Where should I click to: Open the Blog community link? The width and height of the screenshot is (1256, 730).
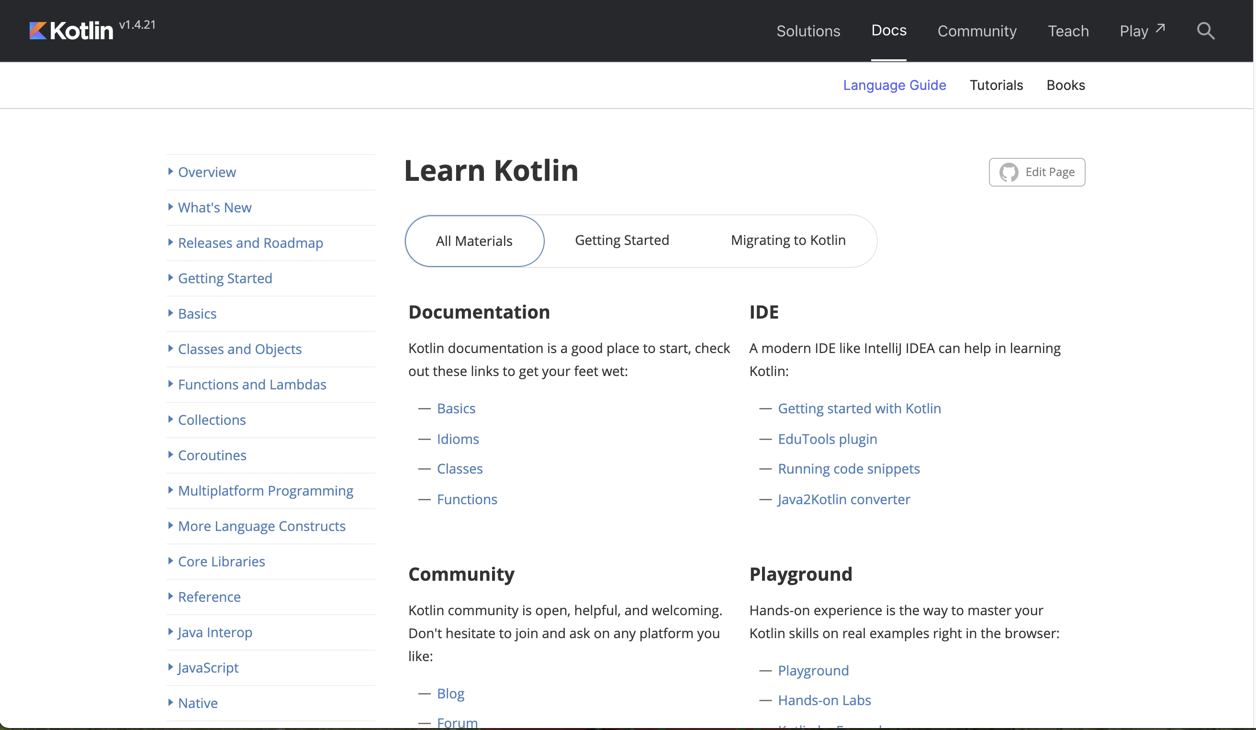pyautogui.click(x=450, y=694)
